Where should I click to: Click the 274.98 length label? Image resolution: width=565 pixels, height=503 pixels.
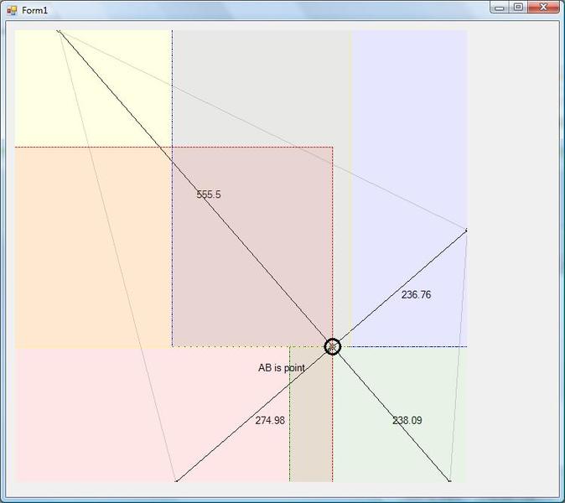(x=270, y=421)
